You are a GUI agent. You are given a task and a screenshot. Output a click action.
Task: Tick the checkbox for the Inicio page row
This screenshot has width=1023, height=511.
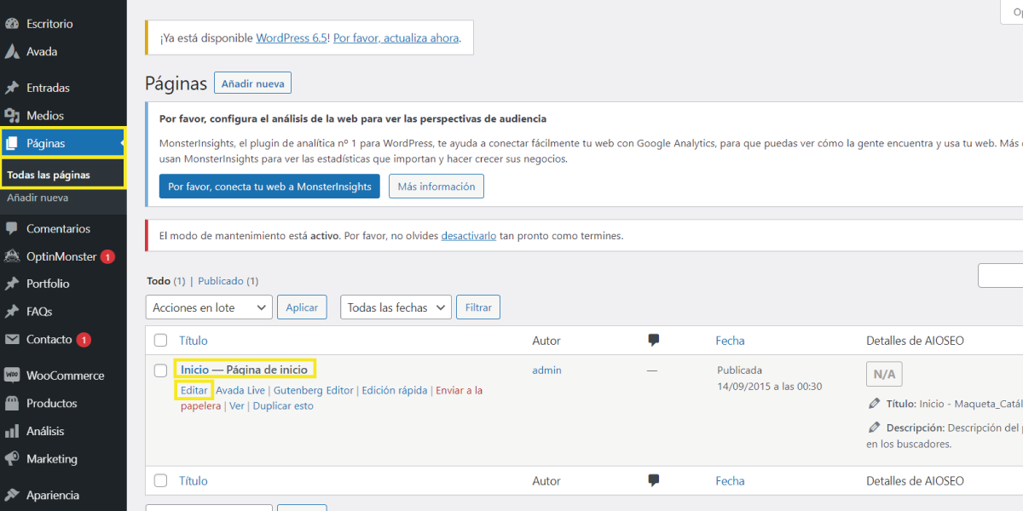click(160, 370)
